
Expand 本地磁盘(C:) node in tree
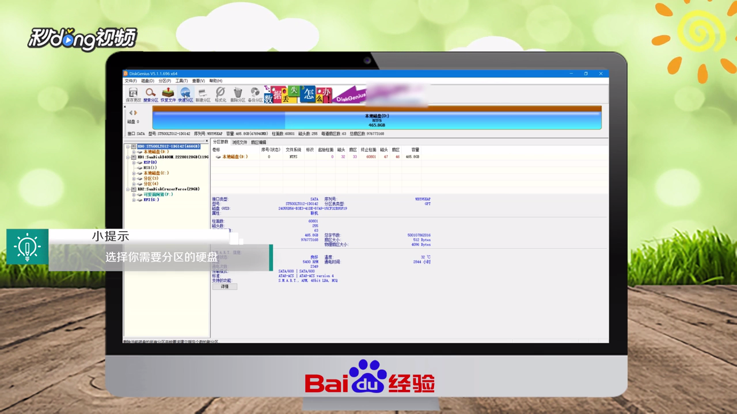pyautogui.click(x=134, y=173)
